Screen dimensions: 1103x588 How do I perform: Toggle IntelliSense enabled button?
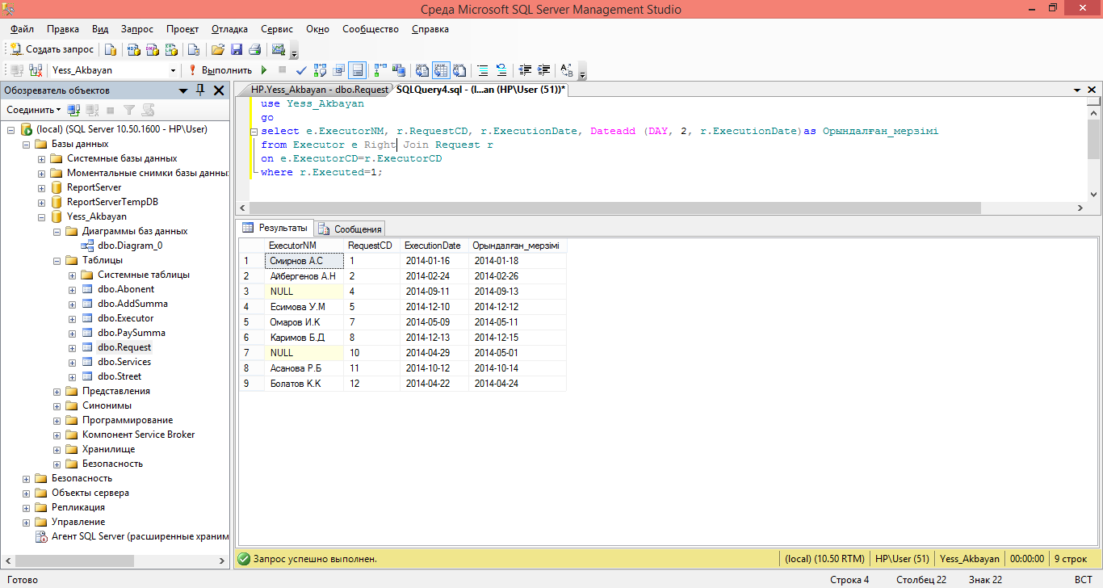[358, 70]
